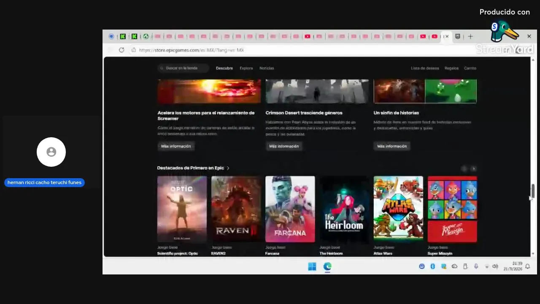Click the blue-and-yellow tray icon beside Bluetooth
540x304 pixels.
pyautogui.click(x=443, y=266)
